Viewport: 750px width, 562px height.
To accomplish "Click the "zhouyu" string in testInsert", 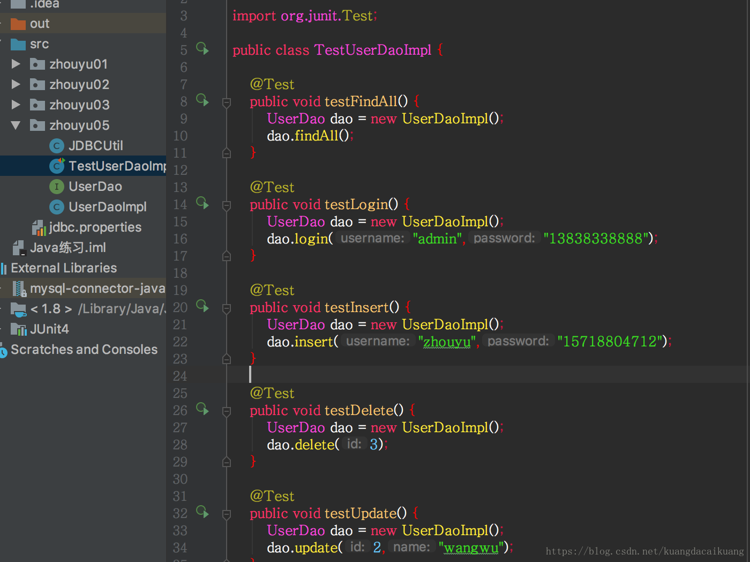I will 447,342.
